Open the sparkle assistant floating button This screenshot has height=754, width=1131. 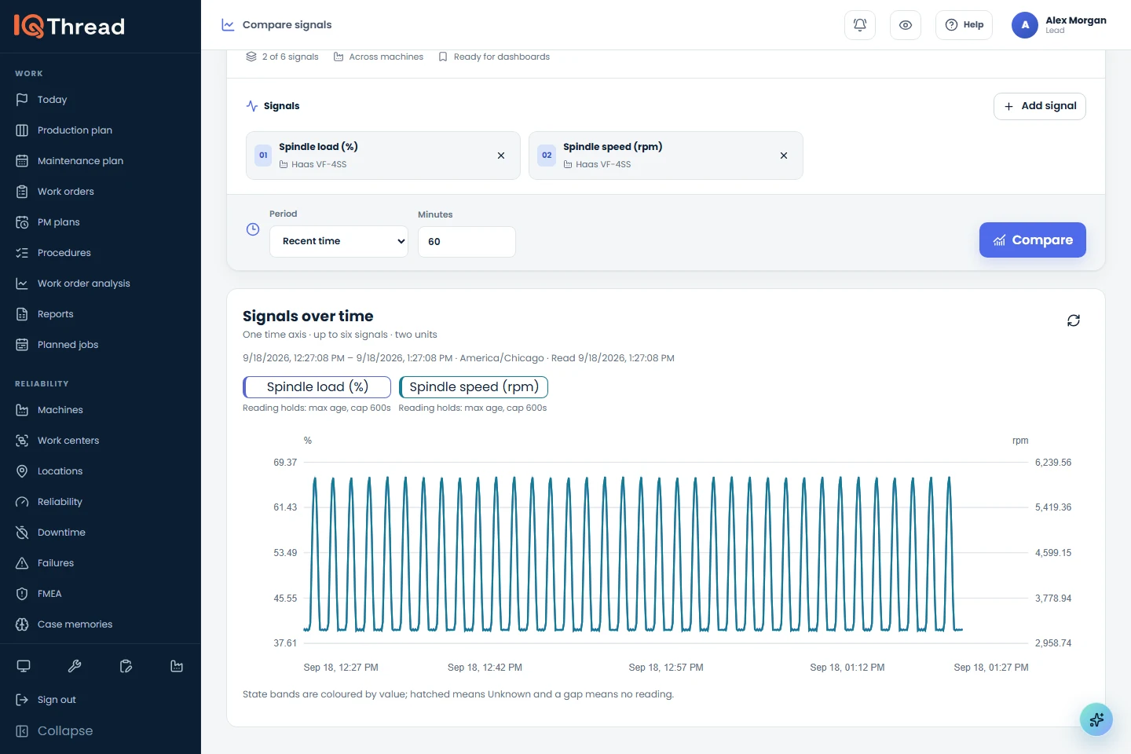tap(1096, 719)
